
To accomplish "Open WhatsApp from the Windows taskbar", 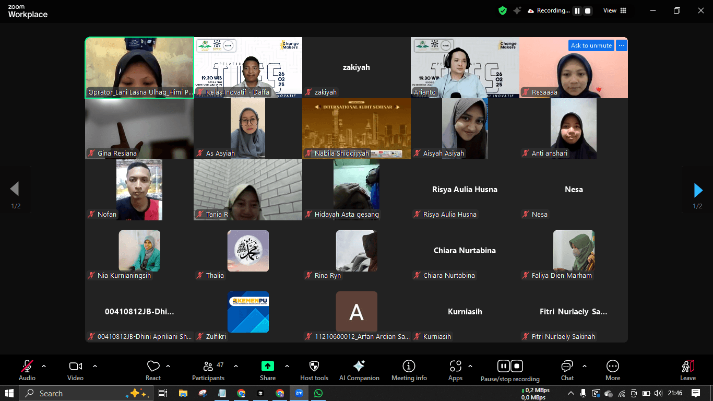I will pyautogui.click(x=318, y=393).
